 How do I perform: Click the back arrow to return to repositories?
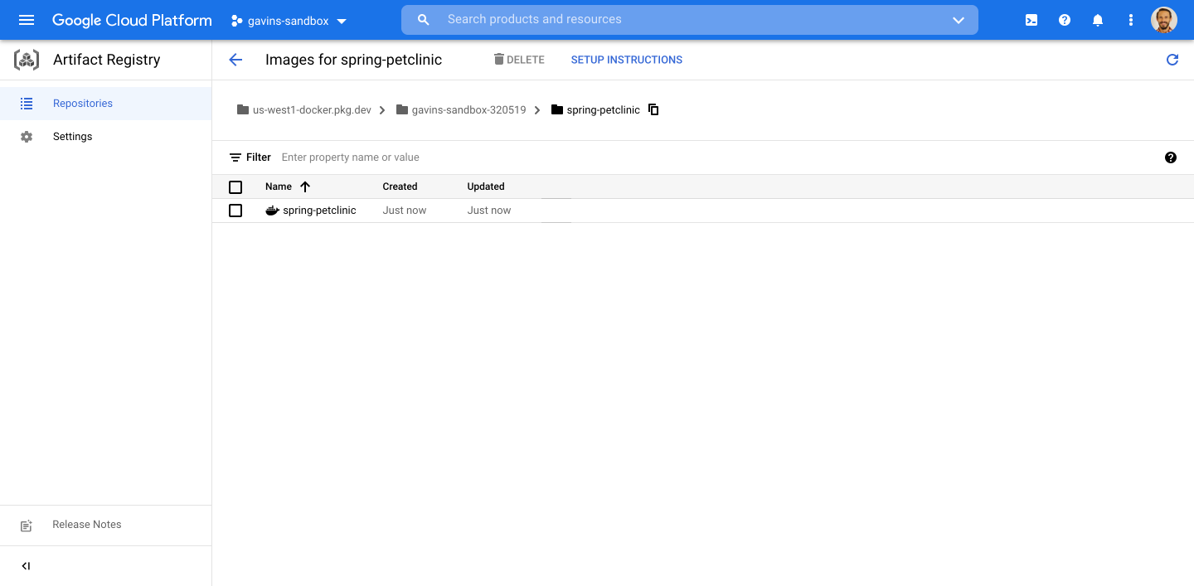tap(235, 59)
